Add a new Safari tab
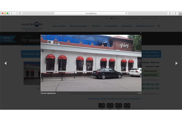 coord(180,14)
